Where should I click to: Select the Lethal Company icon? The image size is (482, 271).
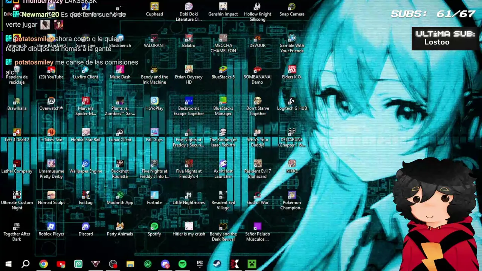click(x=17, y=167)
